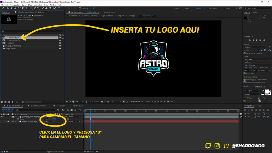Viewport: 272px width, 153px height.
Task: Reset the preview shortcut settings
Action: [x=270, y=47]
